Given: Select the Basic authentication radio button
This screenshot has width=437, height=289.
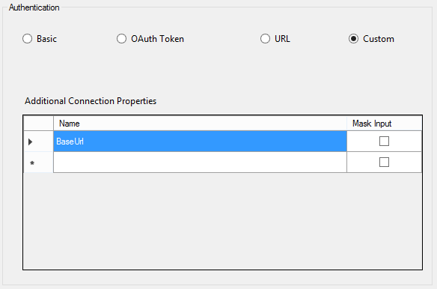Looking at the screenshot, I should tap(27, 39).
